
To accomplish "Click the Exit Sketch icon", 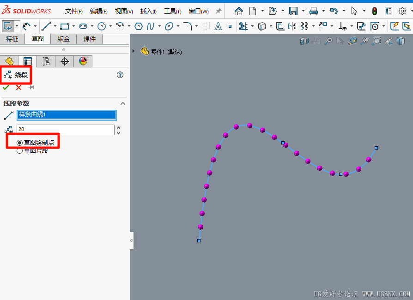I will 8,26.
